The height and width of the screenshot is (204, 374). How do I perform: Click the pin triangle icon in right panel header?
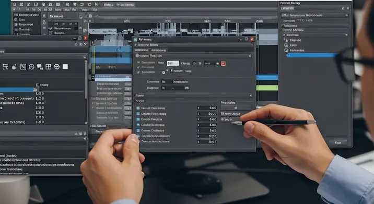point(343,8)
